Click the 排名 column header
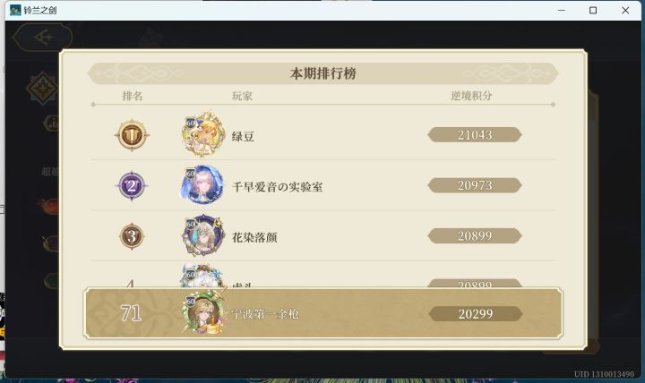The height and width of the screenshot is (383, 645). coord(133,96)
